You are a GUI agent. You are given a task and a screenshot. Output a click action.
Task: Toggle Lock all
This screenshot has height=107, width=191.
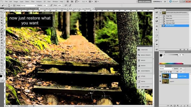pyautogui.click(x=171, y=72)
